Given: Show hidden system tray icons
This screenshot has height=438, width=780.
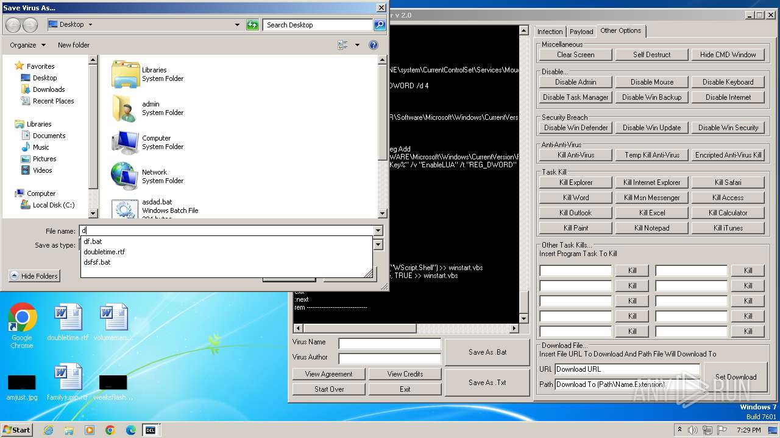Looking at the screenshot, I should point(679,430).
